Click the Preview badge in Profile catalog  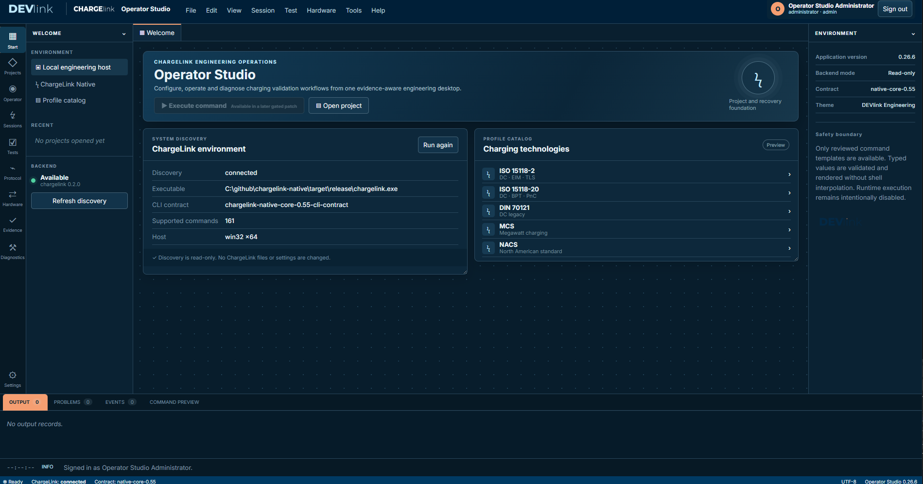pyautogui.click(x=776, y=145)
